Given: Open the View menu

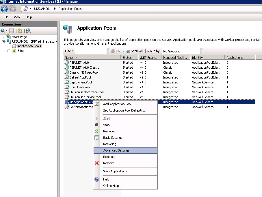Looking at the screenshot, I should click(17, 17).
